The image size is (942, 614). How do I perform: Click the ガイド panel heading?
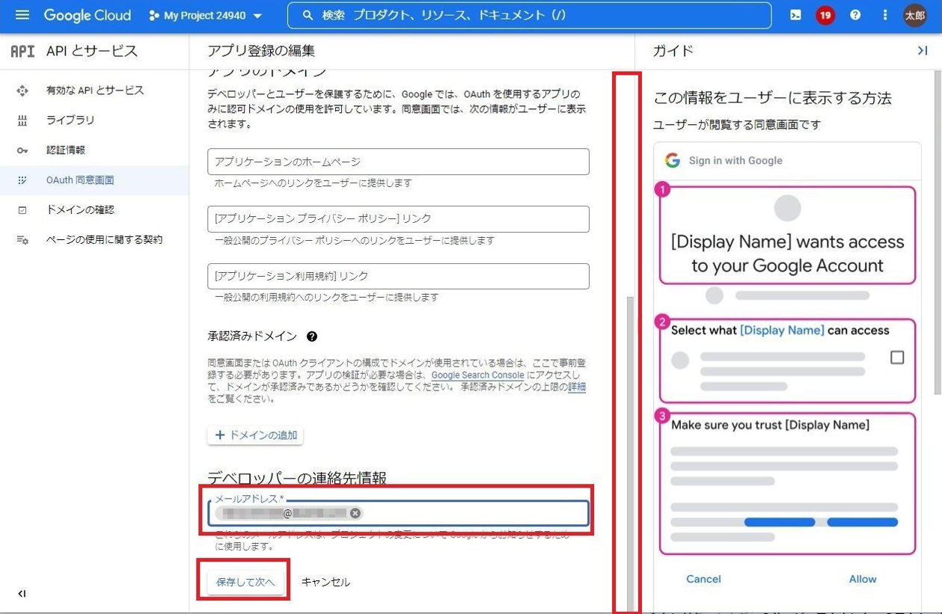pos(673,51)
